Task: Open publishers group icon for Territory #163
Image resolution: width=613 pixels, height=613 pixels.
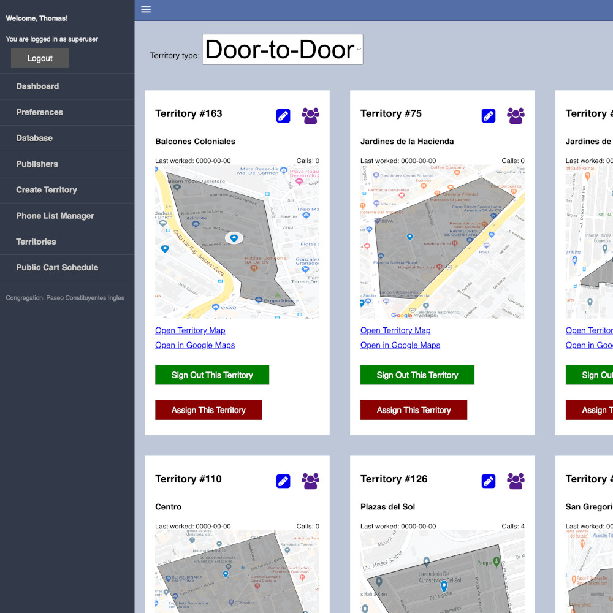Action: [311, 115]
